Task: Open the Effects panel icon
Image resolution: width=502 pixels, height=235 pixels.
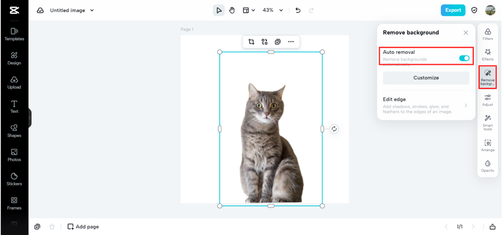Action: pyautogui.click(x=487, y=52)
